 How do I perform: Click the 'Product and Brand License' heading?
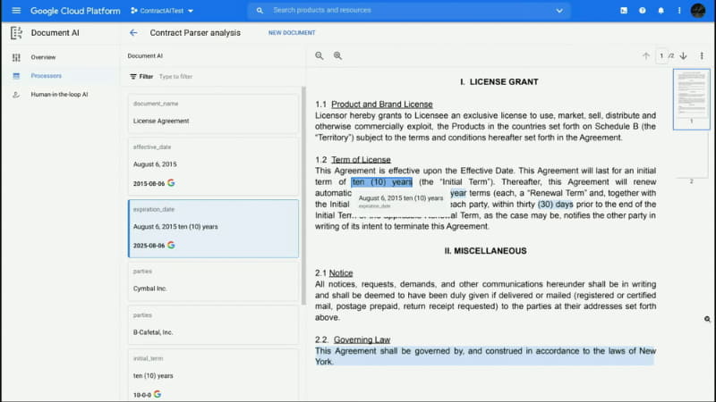tap(382, 105)
